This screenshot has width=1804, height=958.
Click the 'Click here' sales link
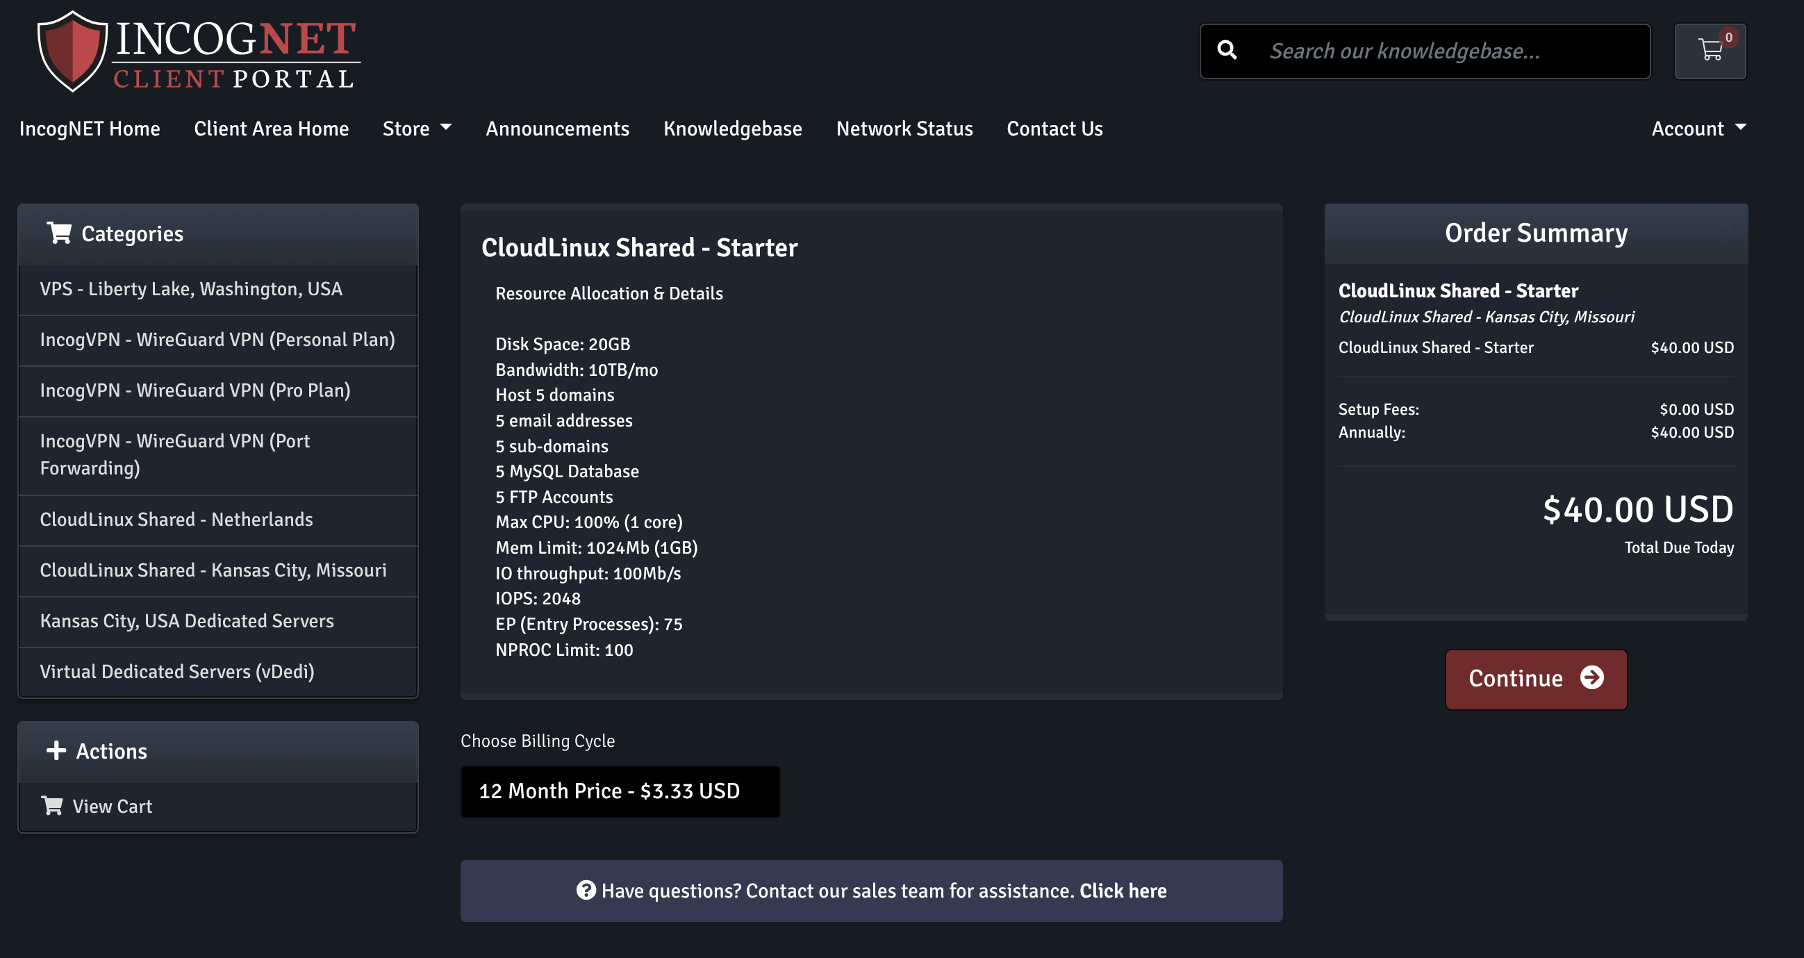[x=1123, y=891]
